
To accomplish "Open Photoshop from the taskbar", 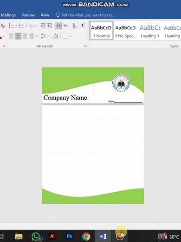I will point(69,236).
